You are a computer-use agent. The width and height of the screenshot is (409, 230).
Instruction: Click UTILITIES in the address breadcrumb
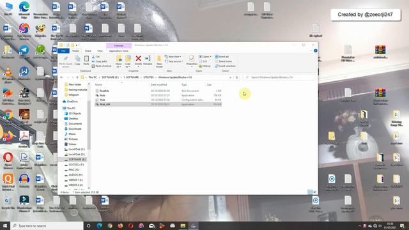148,77
